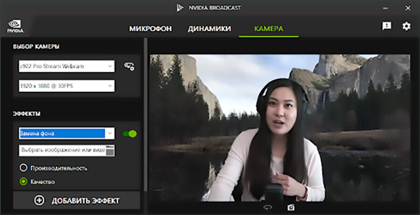
Task: Click the feedback speech bubble icon
Action: 386,26
